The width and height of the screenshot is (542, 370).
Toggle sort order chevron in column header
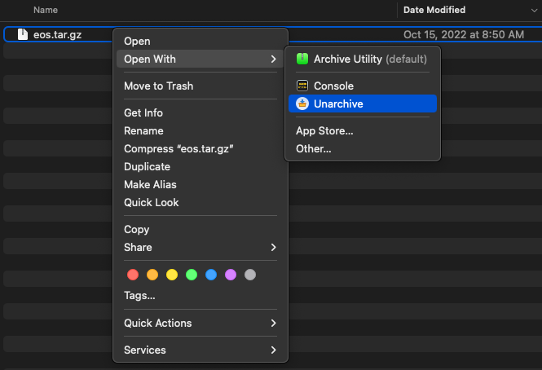534,10
